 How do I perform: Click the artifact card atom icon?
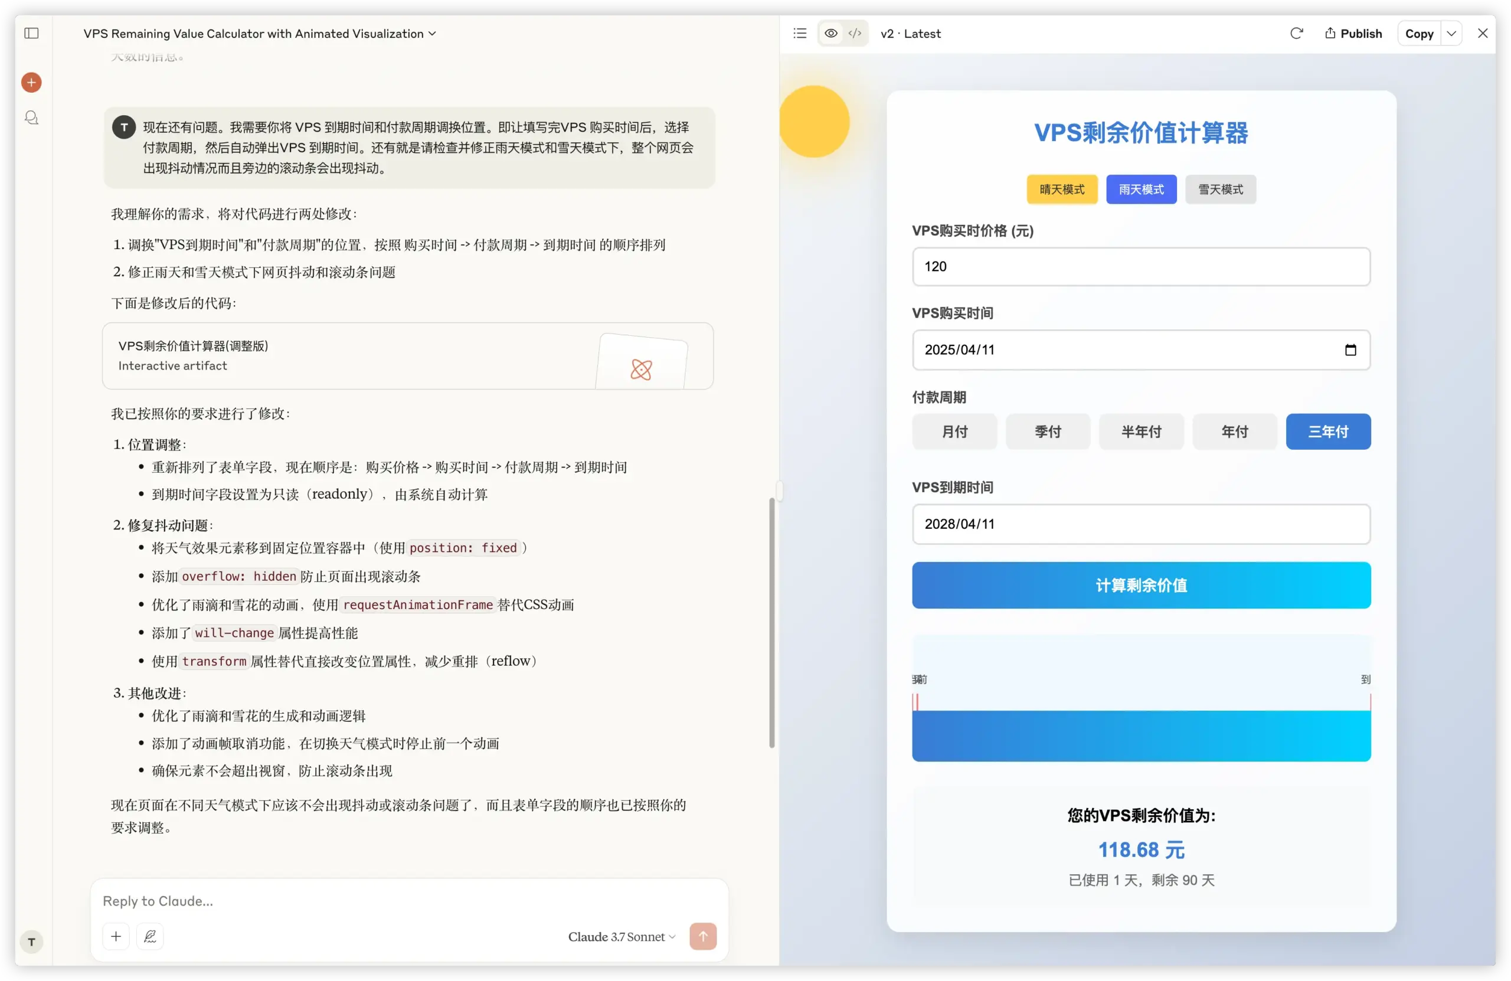click(x=641, y=369)
